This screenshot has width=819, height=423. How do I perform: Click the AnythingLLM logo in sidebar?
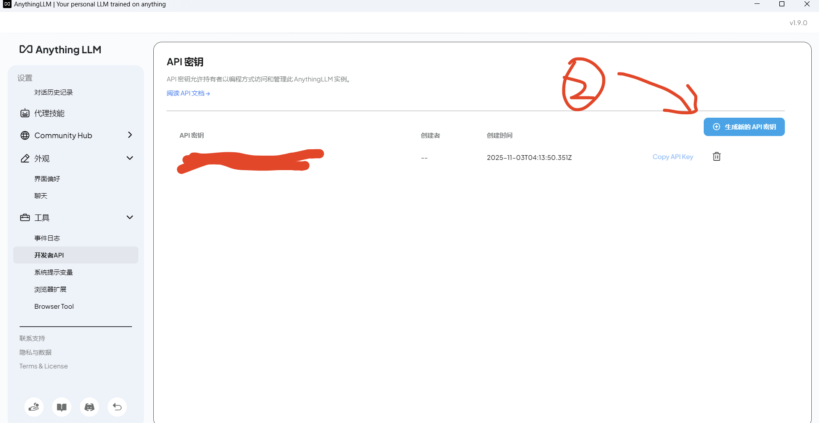click(x=60, y=50)
